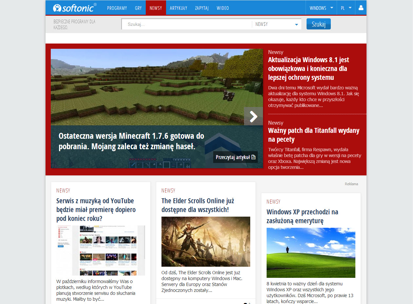Open the Windows platform dropdown

[x=321, y=8]
